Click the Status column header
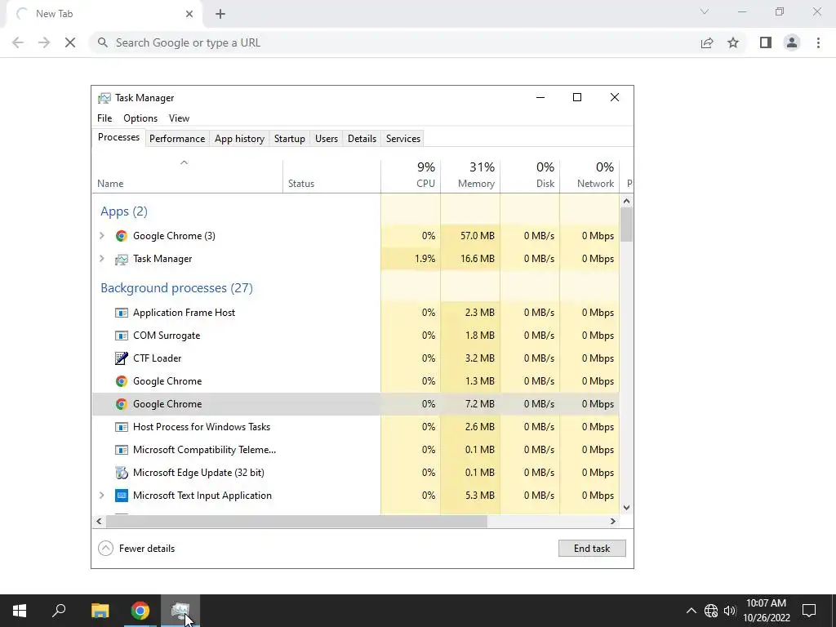This screenshot has height=627, width=836. [331, 176]
